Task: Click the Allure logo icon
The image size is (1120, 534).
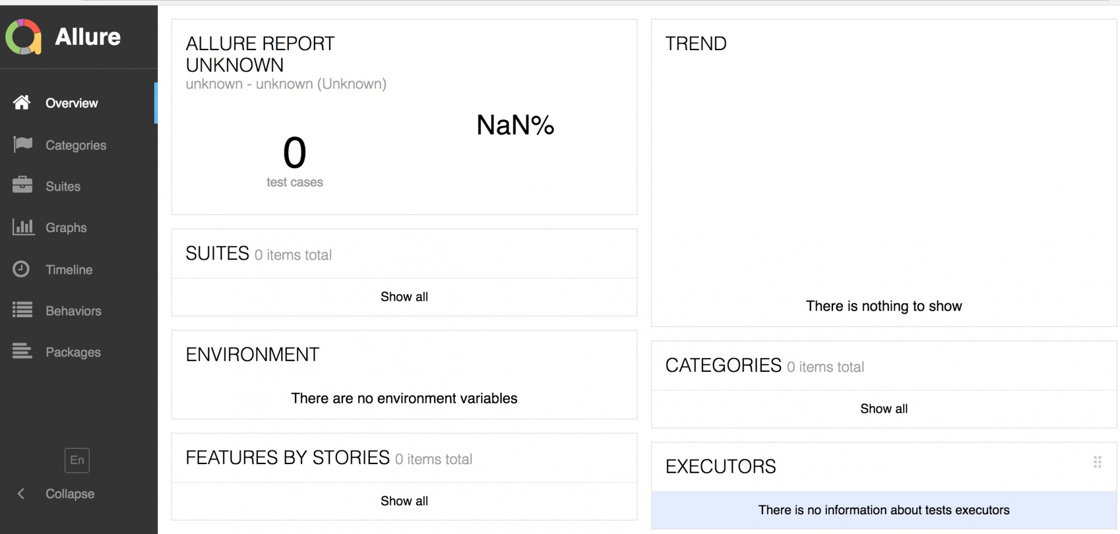Action: click(x=23, y=37)
